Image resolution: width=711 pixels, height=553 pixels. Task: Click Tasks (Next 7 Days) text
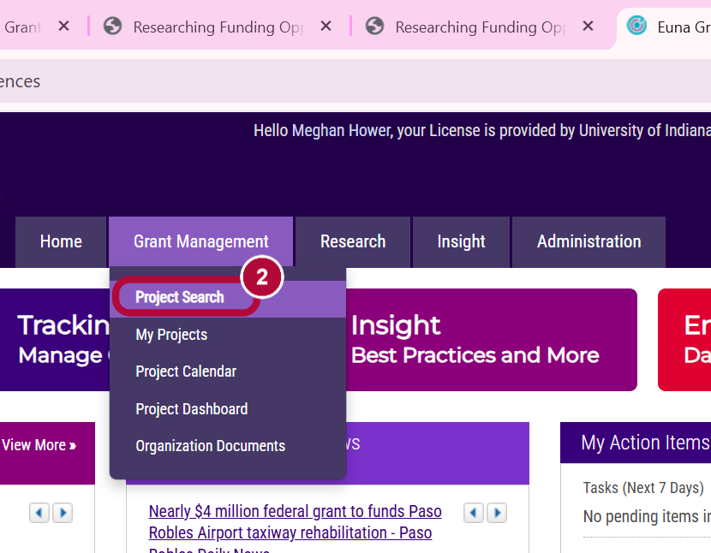click(x=643, y=488)
